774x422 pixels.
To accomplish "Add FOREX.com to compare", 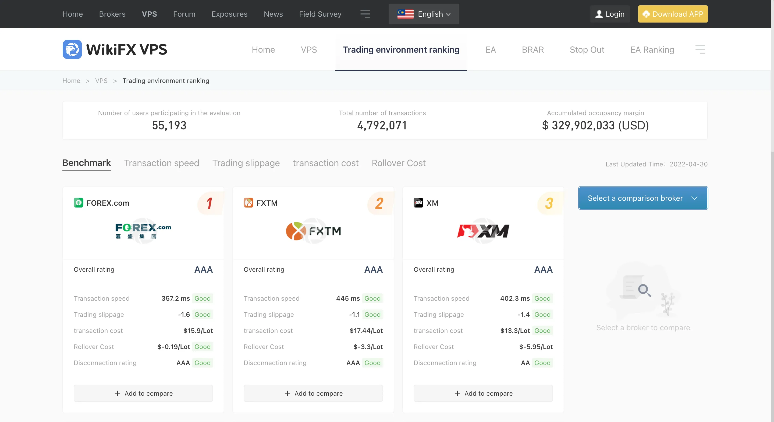I will point(143,393).
